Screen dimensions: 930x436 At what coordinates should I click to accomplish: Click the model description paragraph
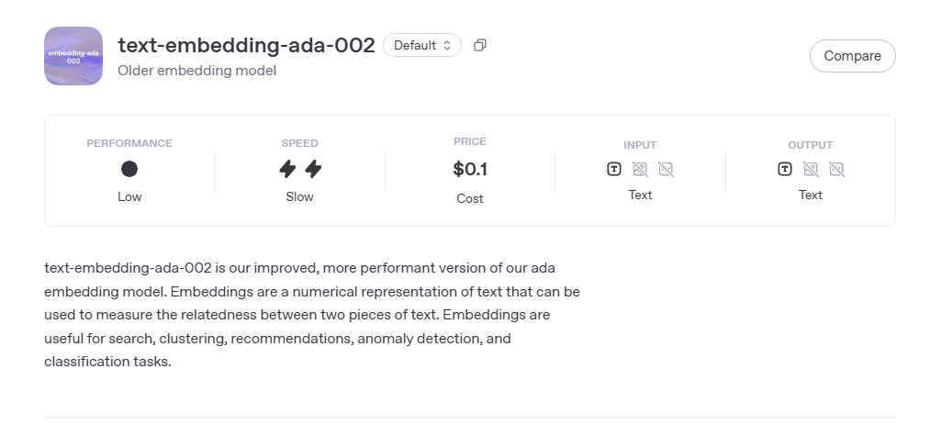pyautogui.click(x=312, y=315)
